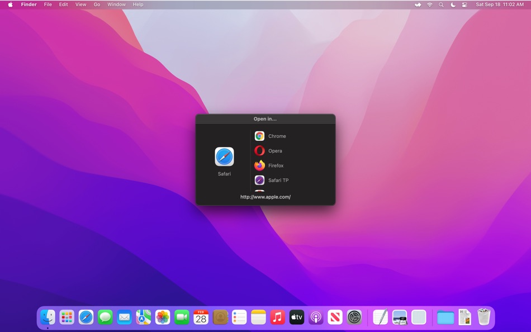The height and width of the screenshot is (332, 531).
Task: Choose Chrome icon in Open in list
Action: coord(259,136)
